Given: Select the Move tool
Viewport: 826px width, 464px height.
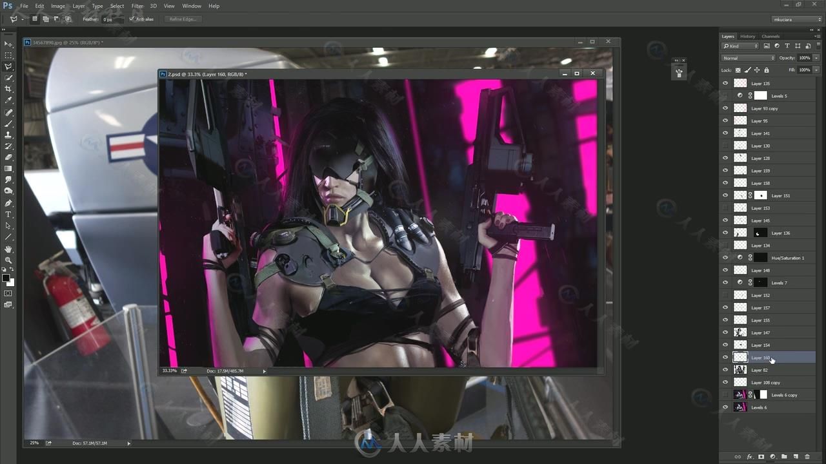Looking at the screenshot, I should pos(8,44).
